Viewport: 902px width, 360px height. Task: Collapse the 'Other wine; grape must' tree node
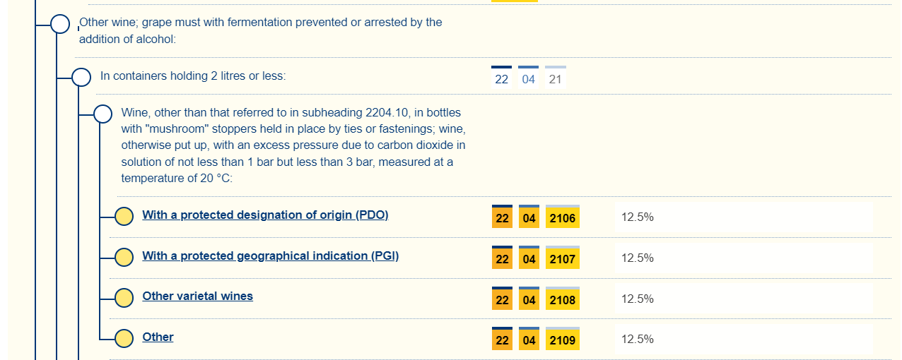pyautogui.click(x=60, y=25)
